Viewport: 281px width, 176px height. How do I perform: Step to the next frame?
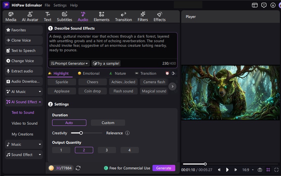pos(235,170)
